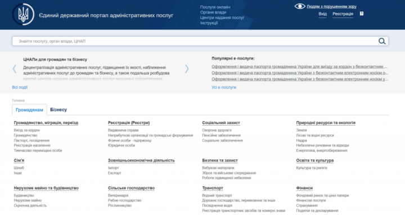Show previous news slide with left chevron
The image size is (405, 215).
(x=15, y=69)
